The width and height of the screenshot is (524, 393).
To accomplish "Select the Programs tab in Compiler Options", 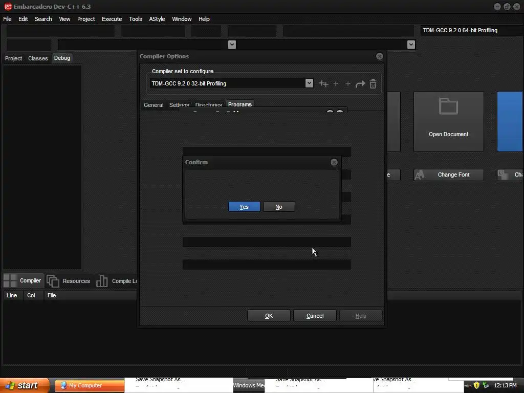I will (239, 104).
